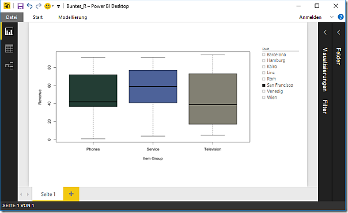
Task: Select the Seite 1 page tab
Action: pyautogui.click(x=48, y=194)
